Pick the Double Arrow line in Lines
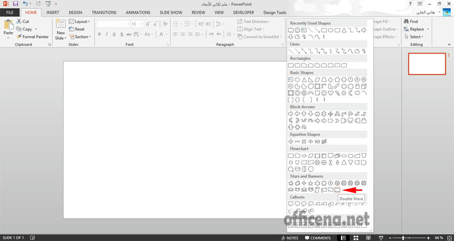This screenshot has height=241, width=454. [304, 51]
